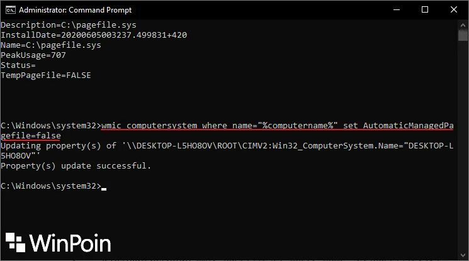Click the underlined 'gefile=false' text
Image resolution: width=469 pixels, height=261 pixels.
point(31,136)
